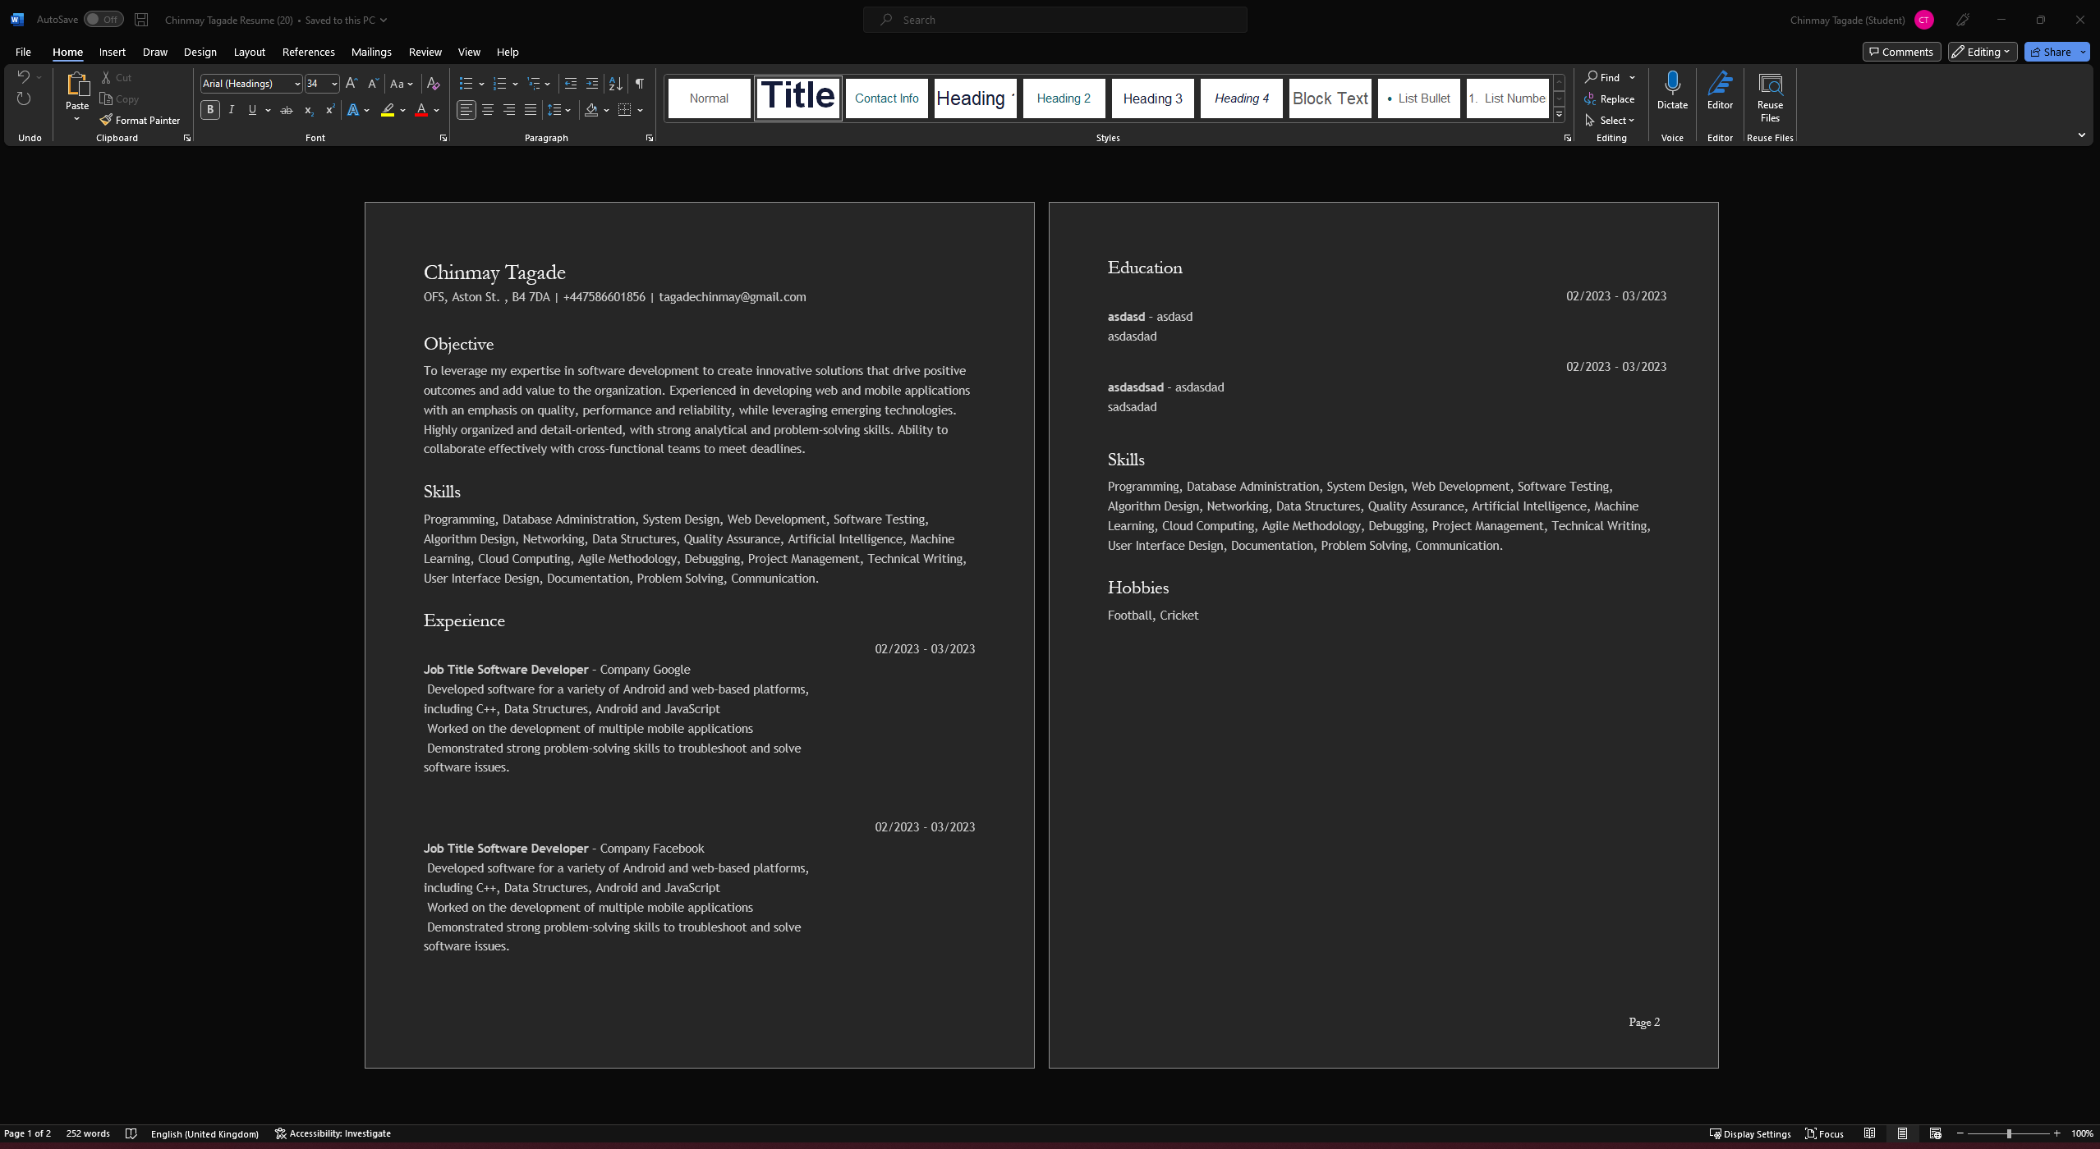The image size is (2100, 1149).
Task: Open the font name dropdown
Action: pyautogui.click(x=296, y=84)
